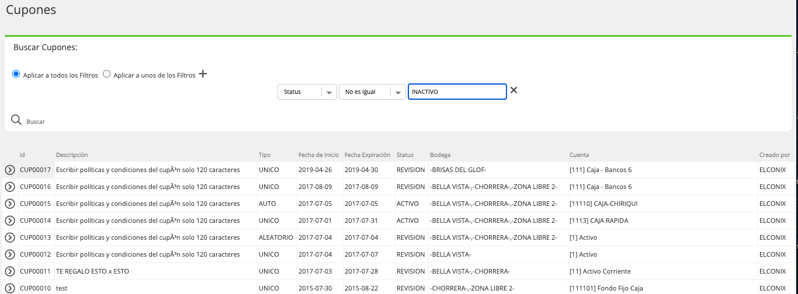
Task: Click the Buscar search label
Action: point(36,121)
